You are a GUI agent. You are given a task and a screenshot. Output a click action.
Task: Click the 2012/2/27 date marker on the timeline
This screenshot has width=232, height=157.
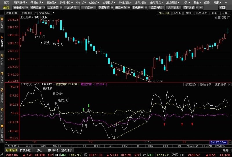pos(219,142)
